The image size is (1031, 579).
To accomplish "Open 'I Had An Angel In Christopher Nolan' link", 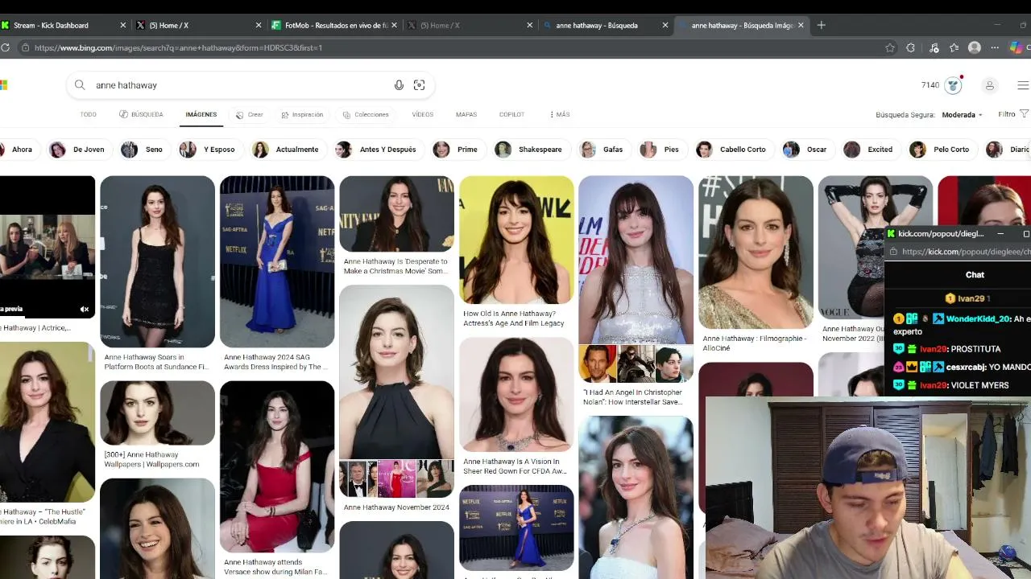I will click(632, 397).
